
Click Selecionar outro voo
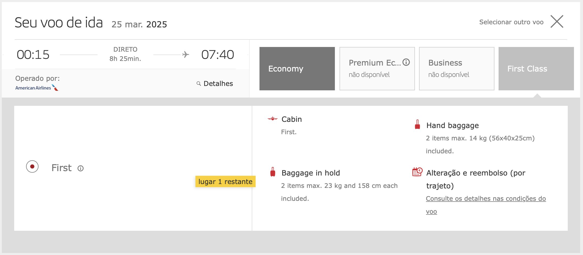coord(511,22)
